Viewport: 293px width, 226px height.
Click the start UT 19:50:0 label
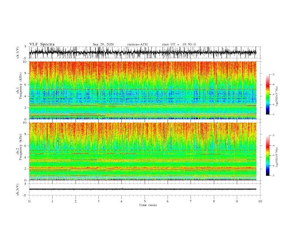pyautogui.click(x=179, y=44)
